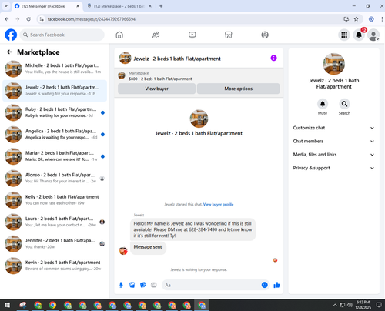Click the large listing thumbnail in right panel
Screen dimensions: 385x311
(333, 64)
